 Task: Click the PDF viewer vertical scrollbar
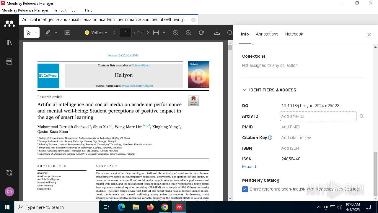pyautogui.click(x=230, y=121)
